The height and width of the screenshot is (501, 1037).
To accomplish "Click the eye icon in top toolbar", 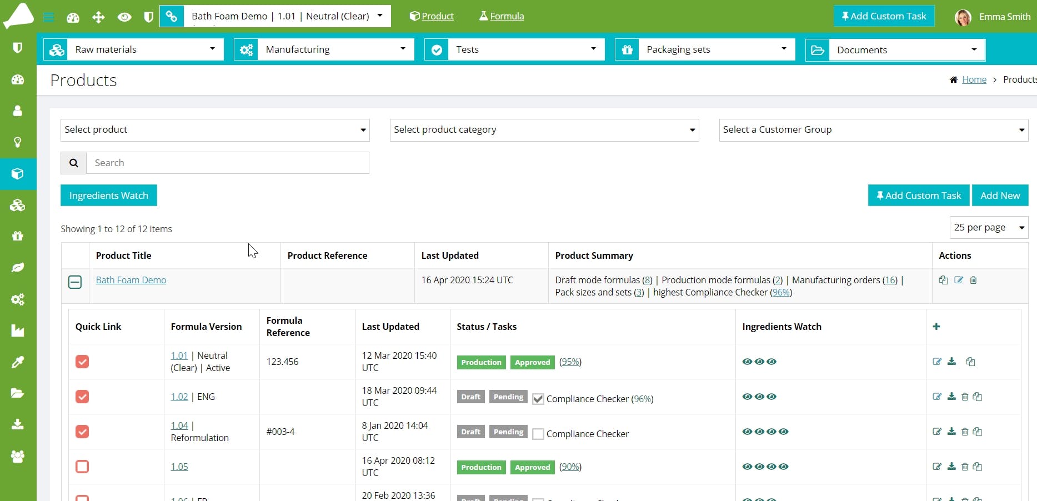I will 124,17.
